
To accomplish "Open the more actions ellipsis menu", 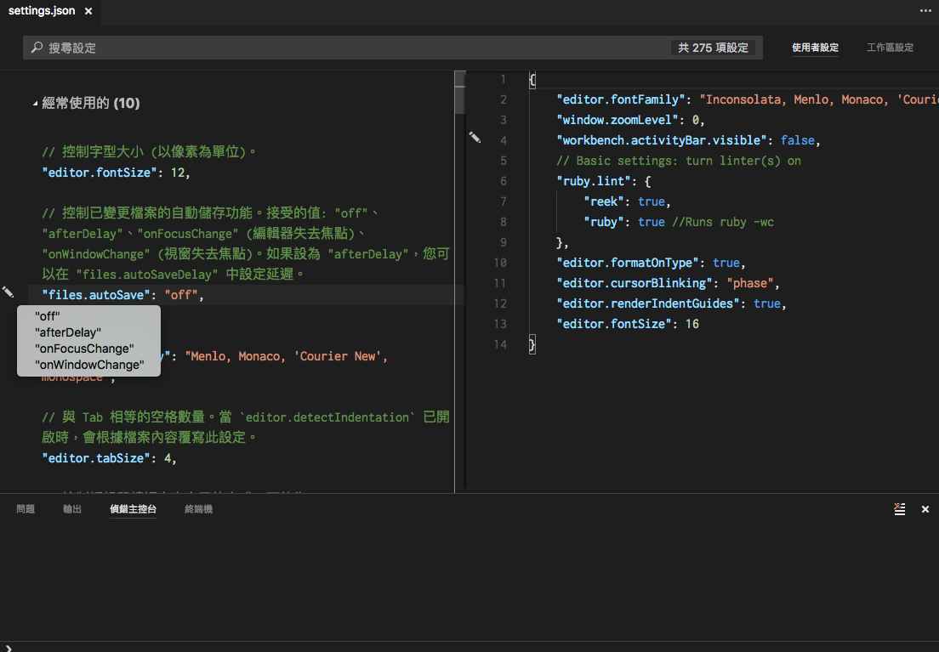I will click(x=925, y=10).
